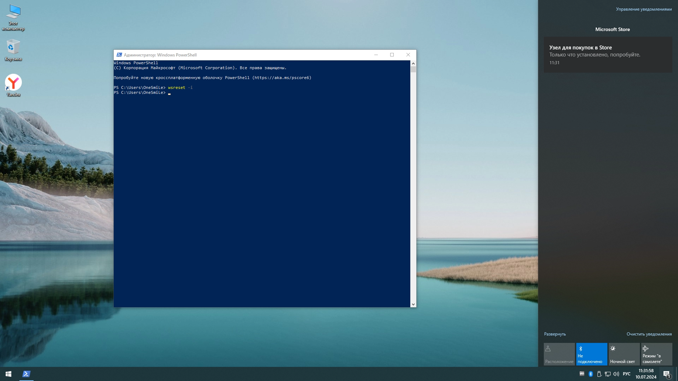Select the PowerShell icon on the taskbar

pyautogui.click(x=26, y=374)
